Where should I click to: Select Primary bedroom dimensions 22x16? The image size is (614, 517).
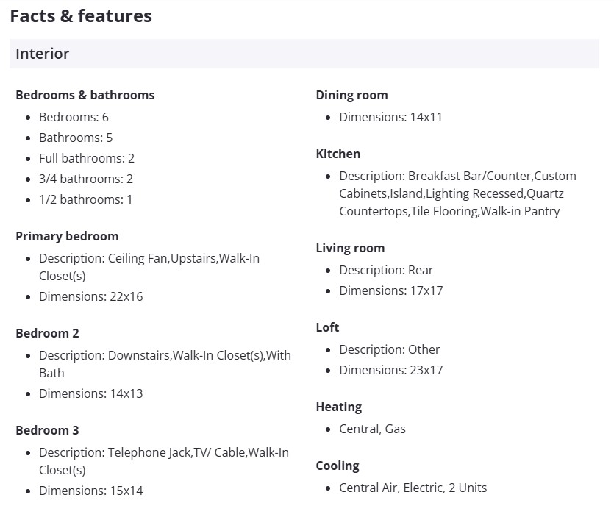tap(91, 296)
